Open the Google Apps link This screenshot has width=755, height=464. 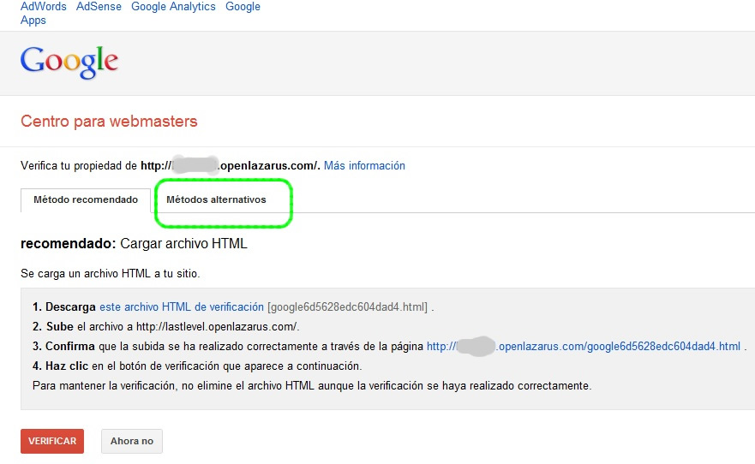(x=243, y=7)
